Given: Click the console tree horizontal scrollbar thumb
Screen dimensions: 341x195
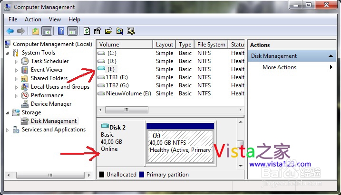Looking at the screenshot, I should 50,175.
